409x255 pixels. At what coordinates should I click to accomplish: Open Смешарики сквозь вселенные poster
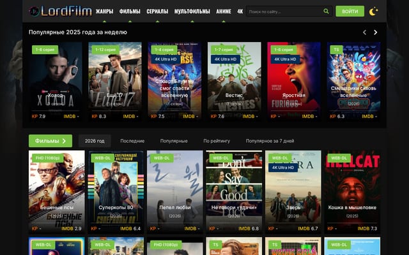tap(353, 81)
